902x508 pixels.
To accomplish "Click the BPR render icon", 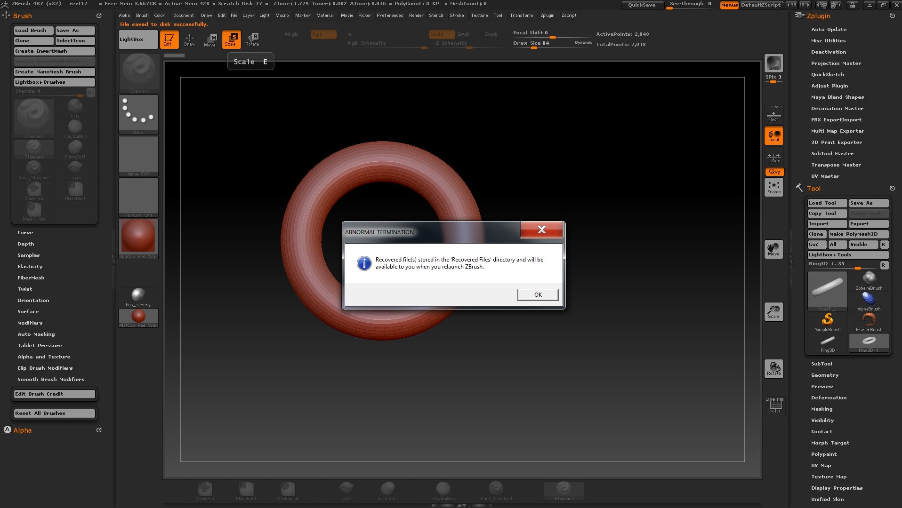I will click(x=773, y=63).
